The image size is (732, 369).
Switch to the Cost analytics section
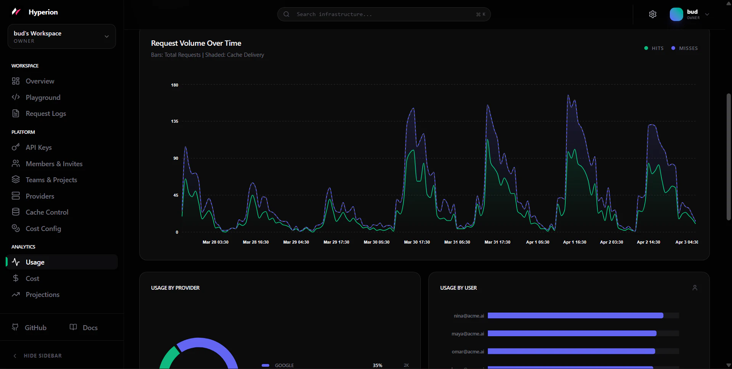32,278
